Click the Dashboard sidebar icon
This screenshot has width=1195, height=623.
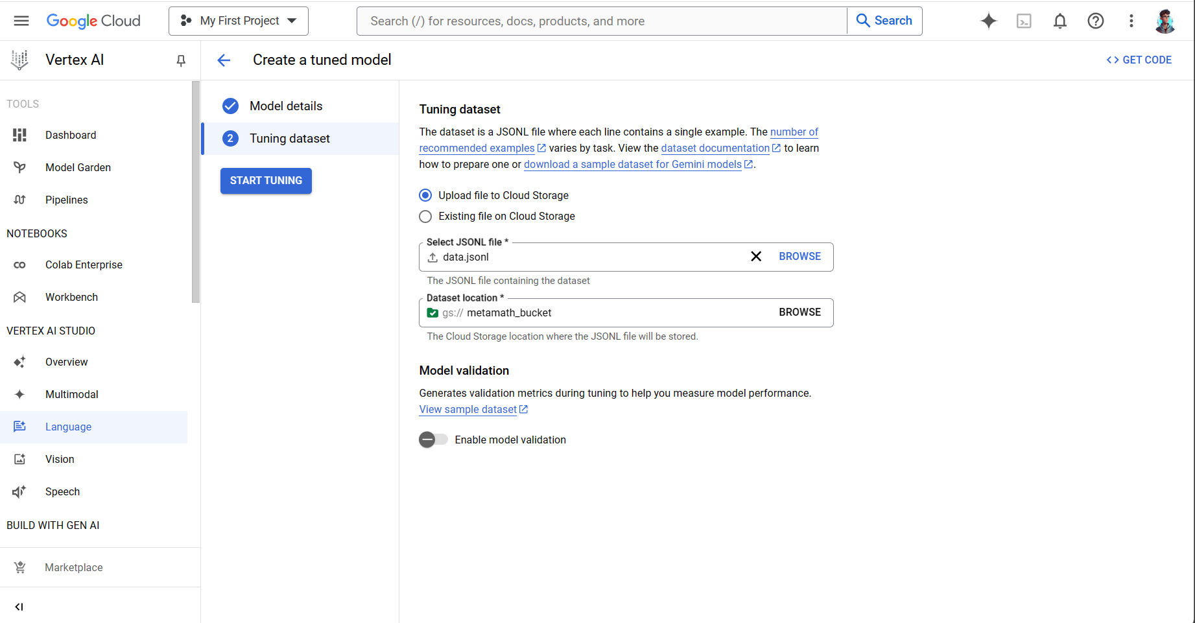click(19, 135)
